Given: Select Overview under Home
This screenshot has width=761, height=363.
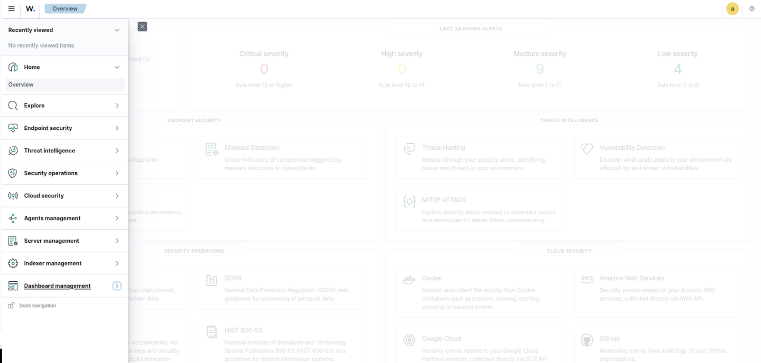Looking at the screenshot, I should [x=21, y=85].
